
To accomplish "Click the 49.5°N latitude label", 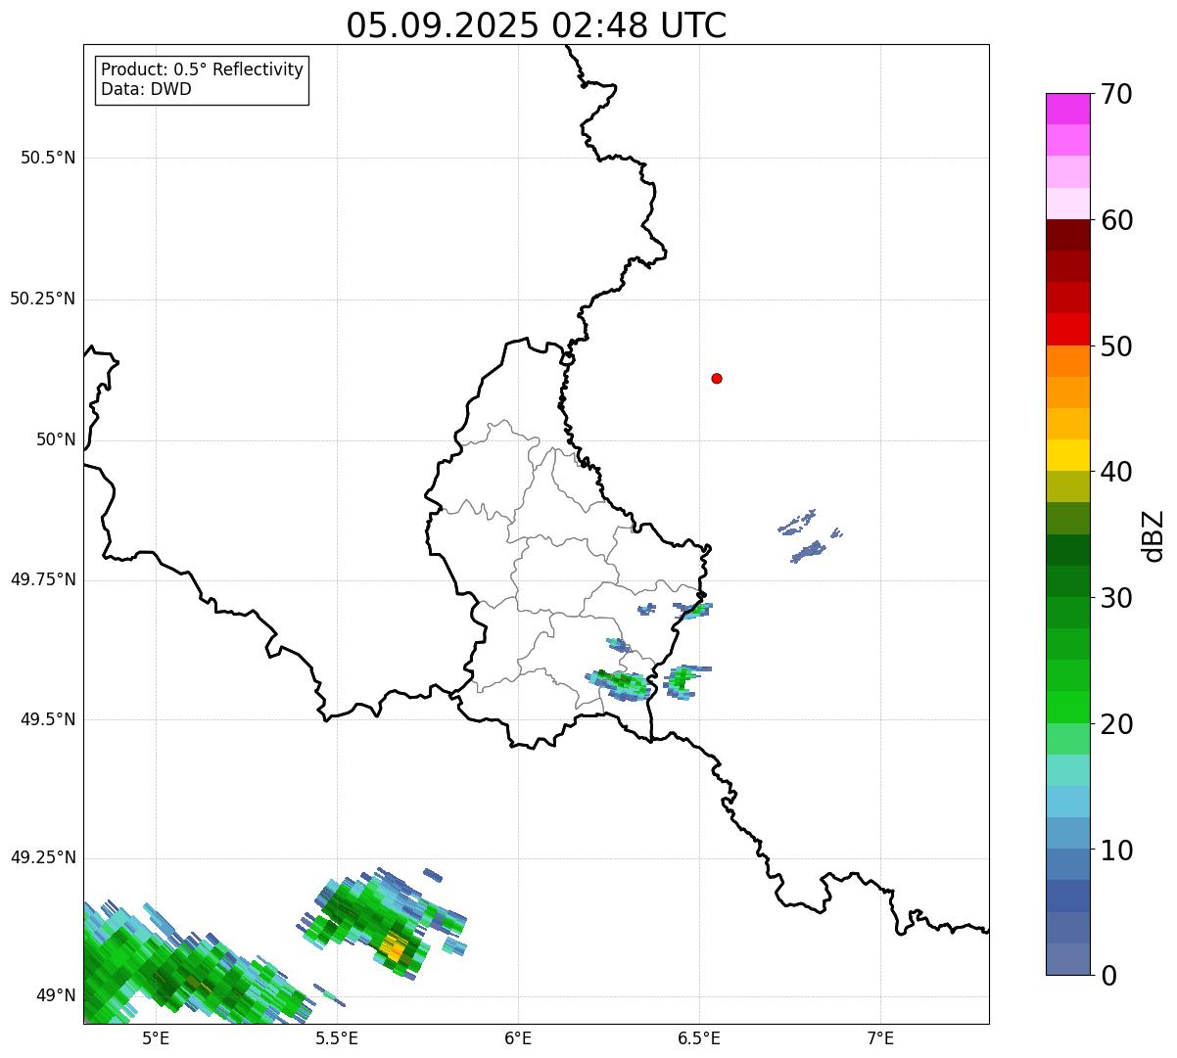I will [48, 719].
